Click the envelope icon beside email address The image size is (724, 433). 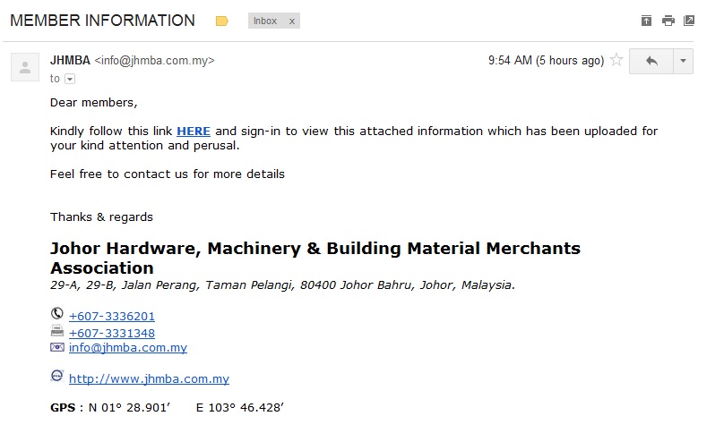pyautogui.click(x=57, y=347)
